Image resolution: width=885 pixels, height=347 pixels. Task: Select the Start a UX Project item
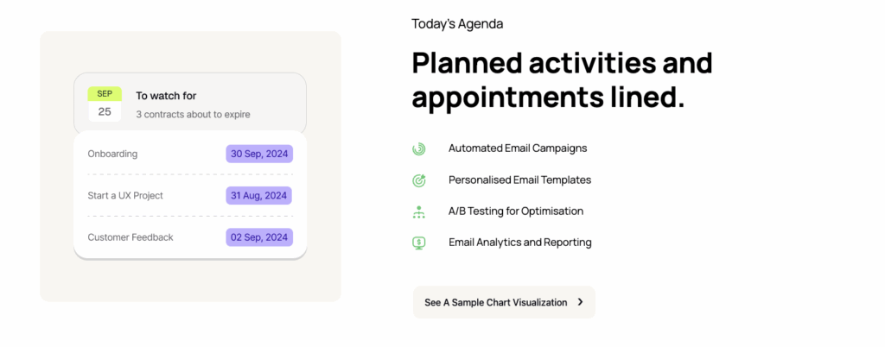point(125,195)
